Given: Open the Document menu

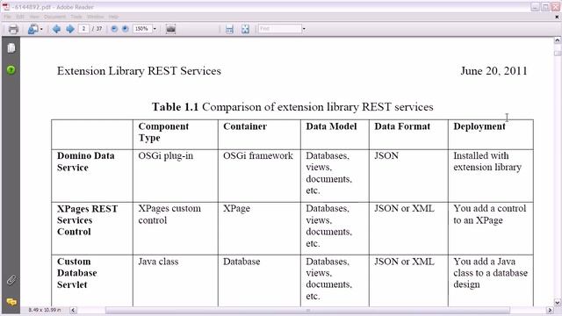Looking at the screenshot, I should tap(54, 17).
